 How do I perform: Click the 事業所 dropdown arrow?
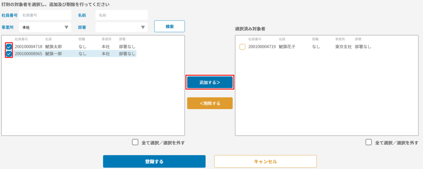67,27
